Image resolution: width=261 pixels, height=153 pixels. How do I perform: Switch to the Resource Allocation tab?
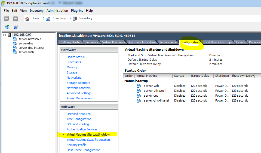tap(142, 42)
